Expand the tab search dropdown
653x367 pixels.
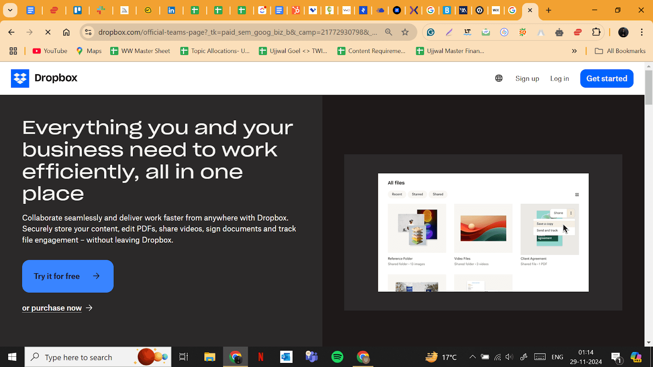(x=10, y=10)
